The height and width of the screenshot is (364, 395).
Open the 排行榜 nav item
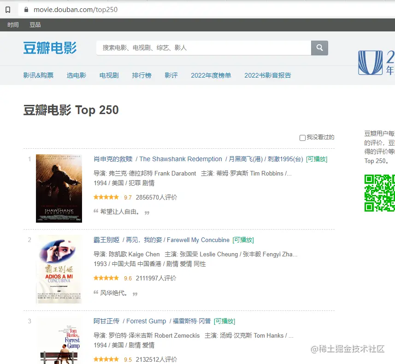pos(142,75)
